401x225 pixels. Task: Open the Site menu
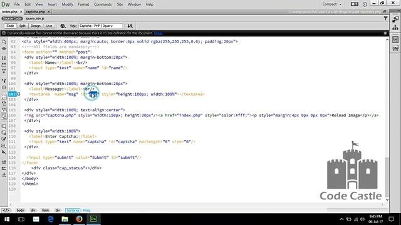[x=120, y=4]
